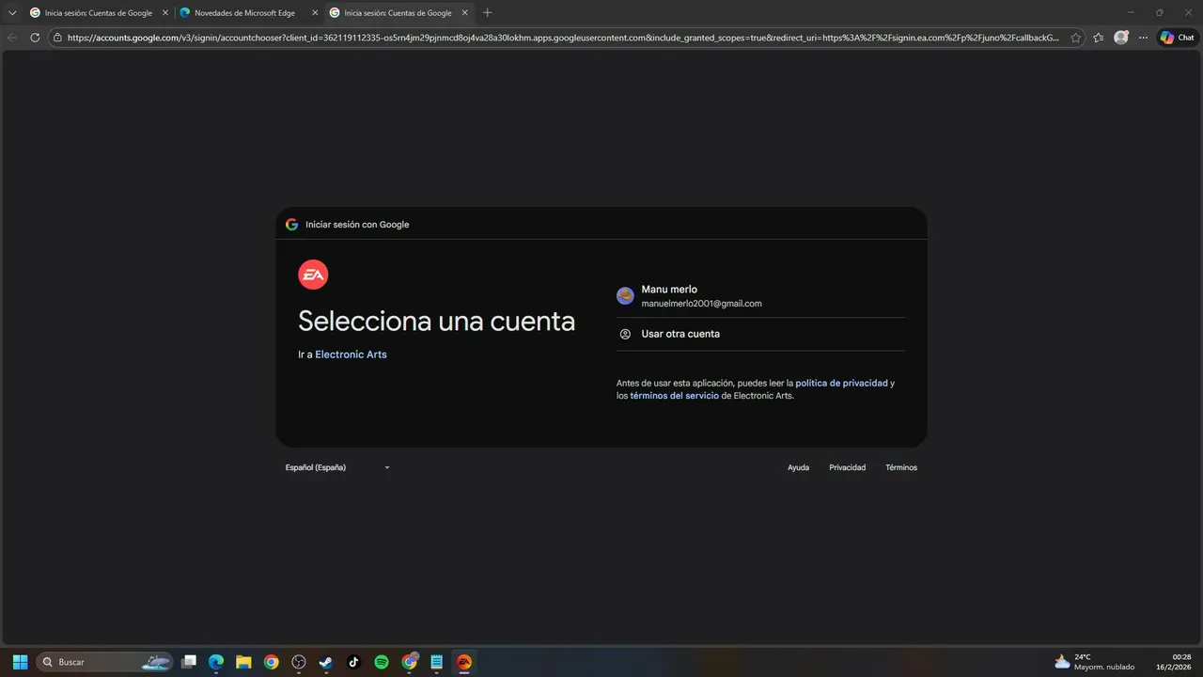The height and width of the screenshot is (677, 1203).
Task: Select the active third Google sign-in tab
Action: 398,13
